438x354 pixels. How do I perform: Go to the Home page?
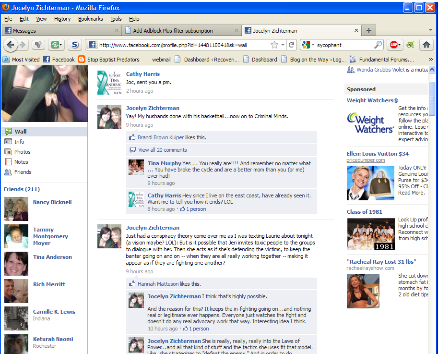pyautogui.click(x=426, y=45)
